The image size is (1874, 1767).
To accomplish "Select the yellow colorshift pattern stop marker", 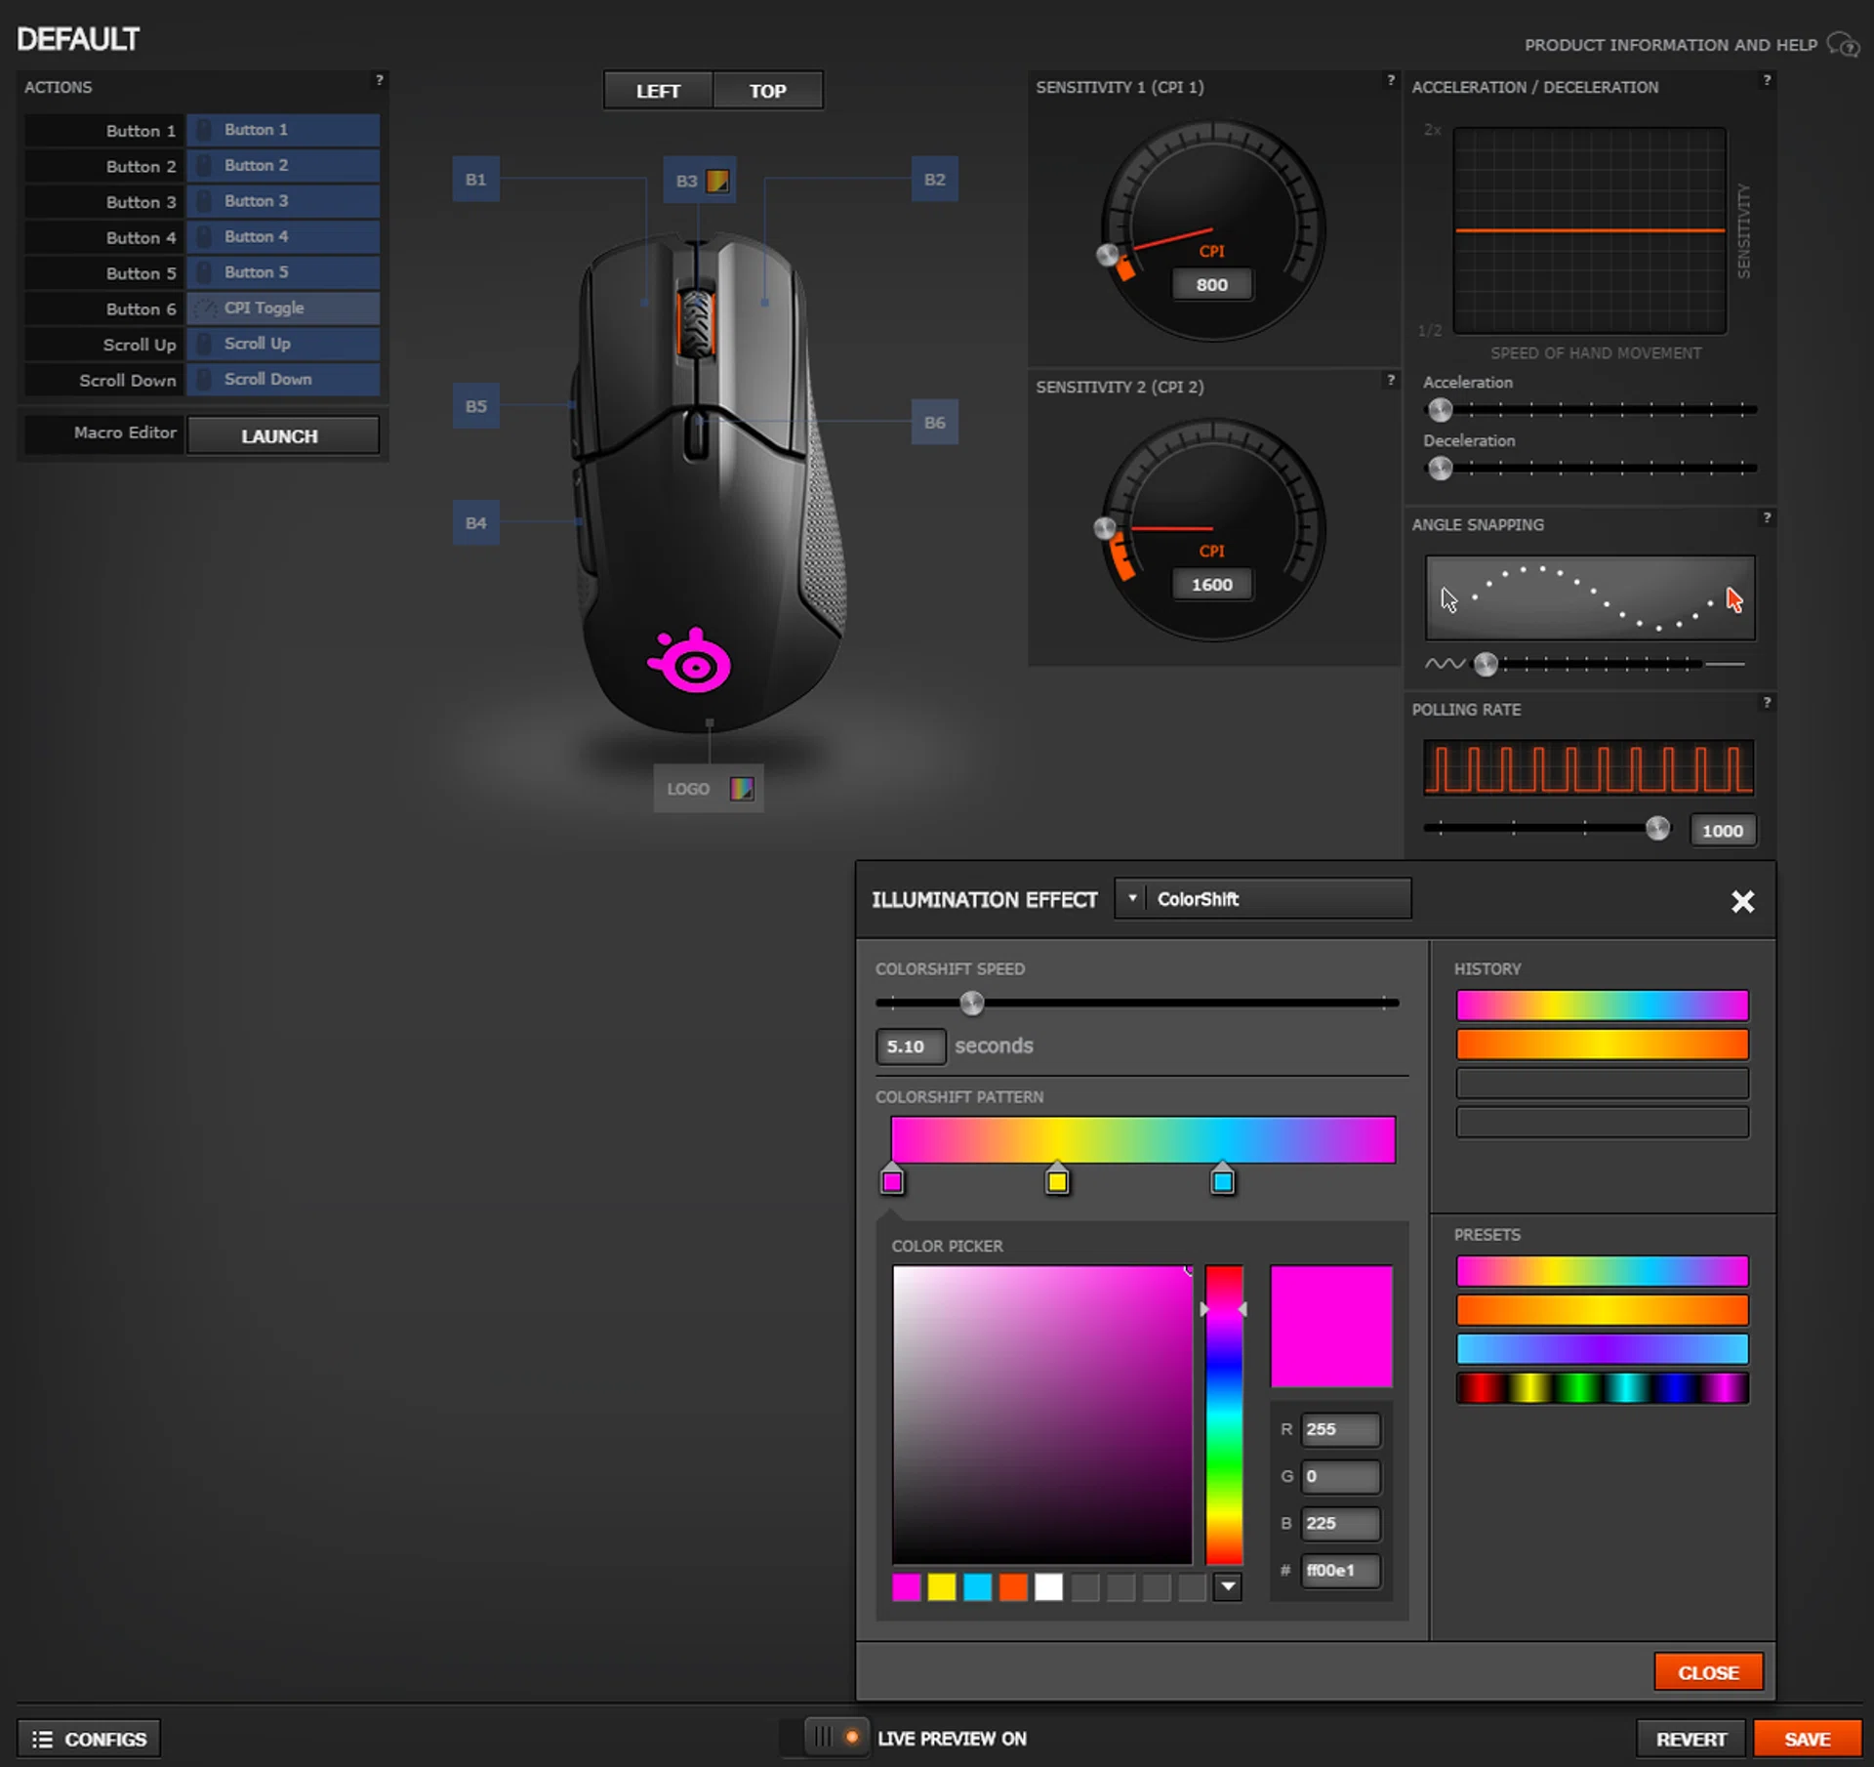I will [1057, 1181].
